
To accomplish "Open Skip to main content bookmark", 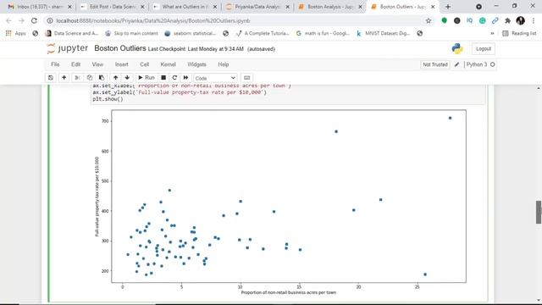I will click(131, 34).
